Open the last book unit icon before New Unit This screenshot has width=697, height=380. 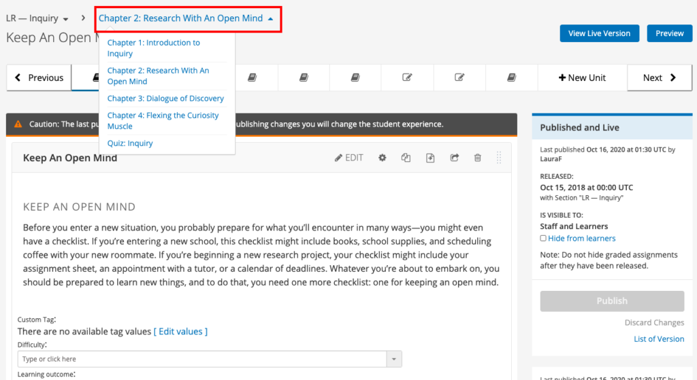coord(512,77)
